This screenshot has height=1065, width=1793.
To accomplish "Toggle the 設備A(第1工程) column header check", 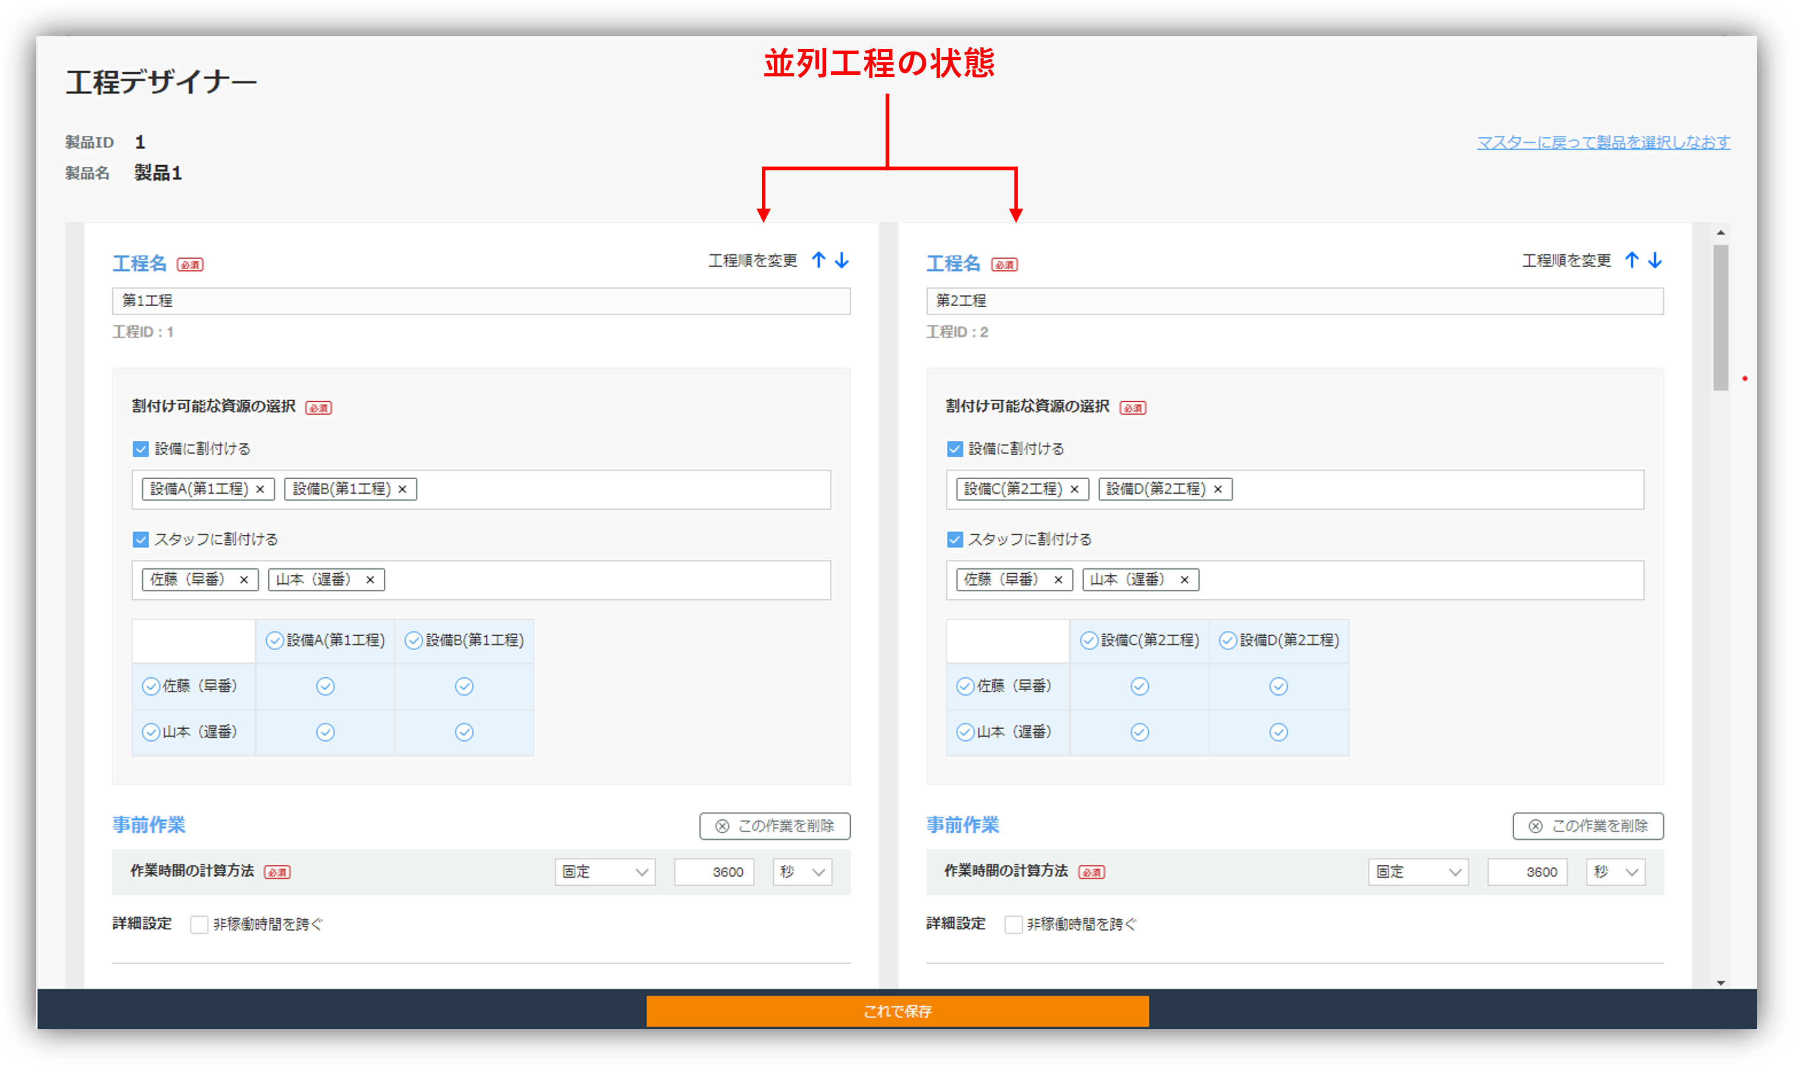I will pos(275,640).
